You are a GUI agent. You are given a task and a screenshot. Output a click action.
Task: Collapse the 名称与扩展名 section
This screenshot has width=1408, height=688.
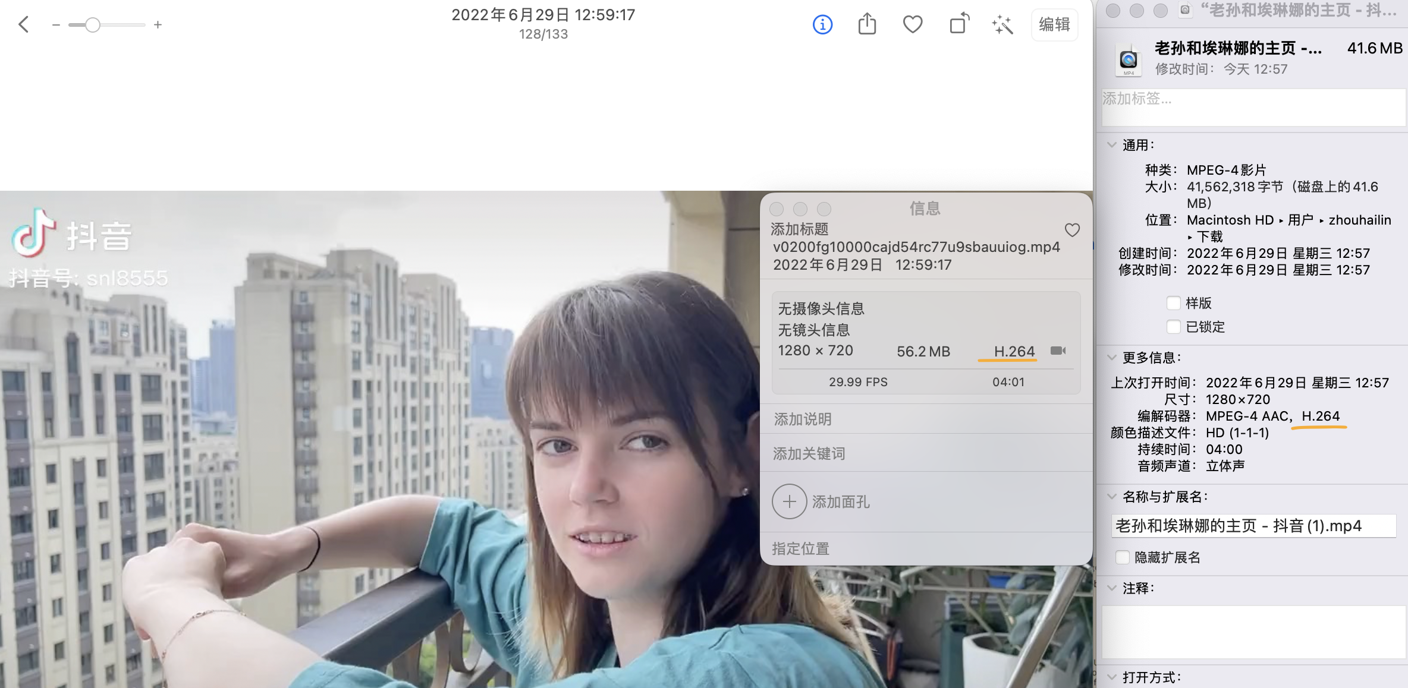[x=1111, y=496]
